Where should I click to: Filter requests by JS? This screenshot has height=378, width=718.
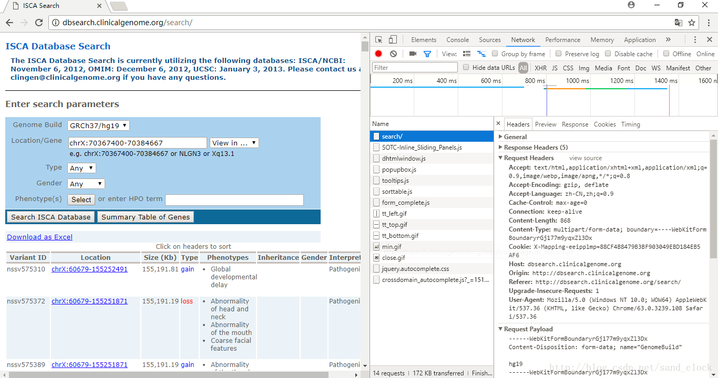coord(555,68)
